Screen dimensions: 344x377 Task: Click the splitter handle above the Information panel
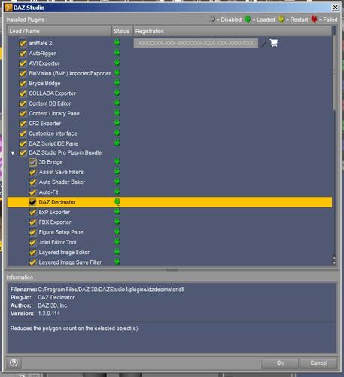tap(172, 271)
